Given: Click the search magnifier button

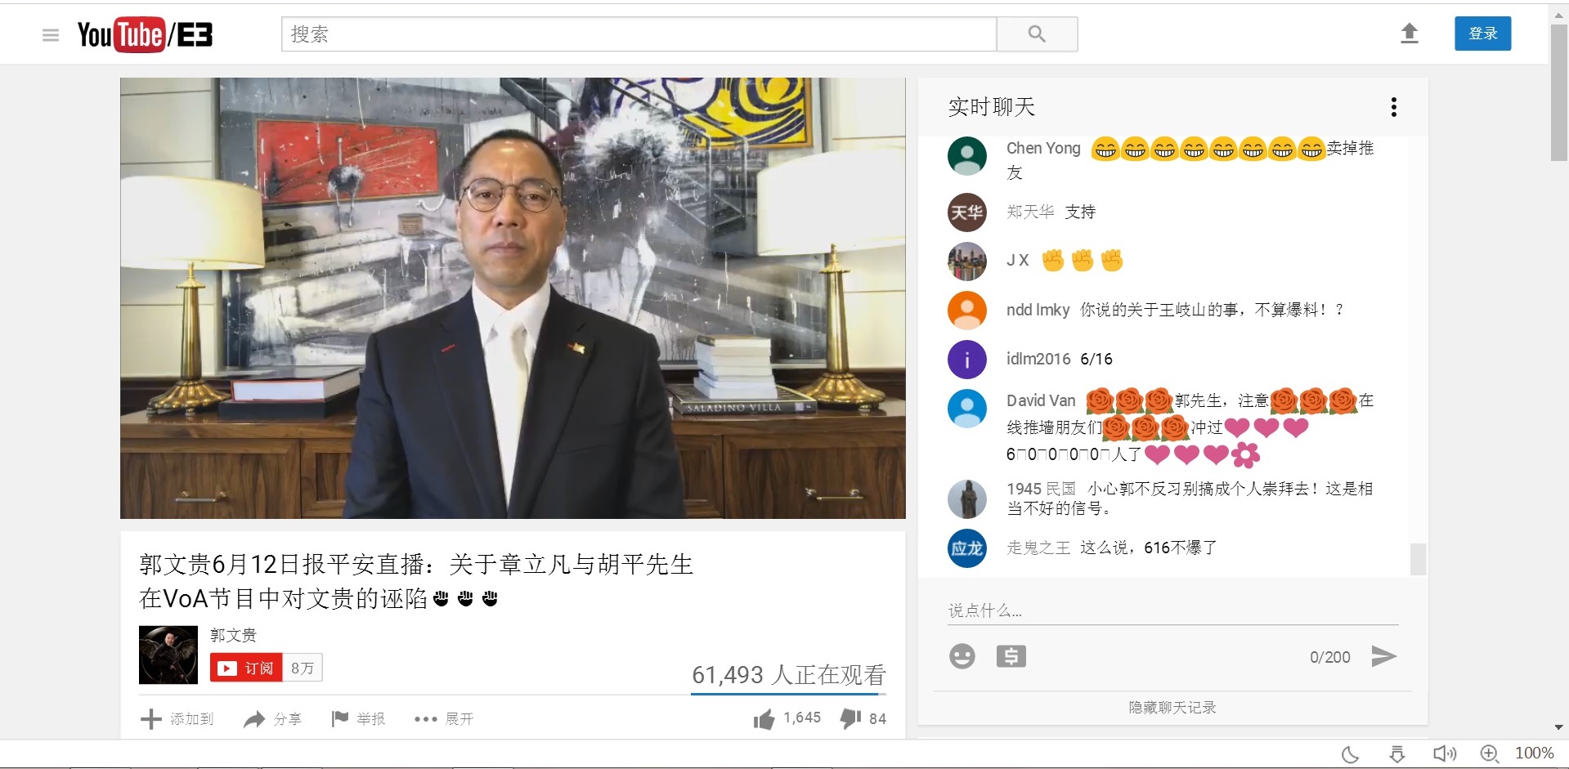Looking at the screenshot, I should [x=1037, y=34].
